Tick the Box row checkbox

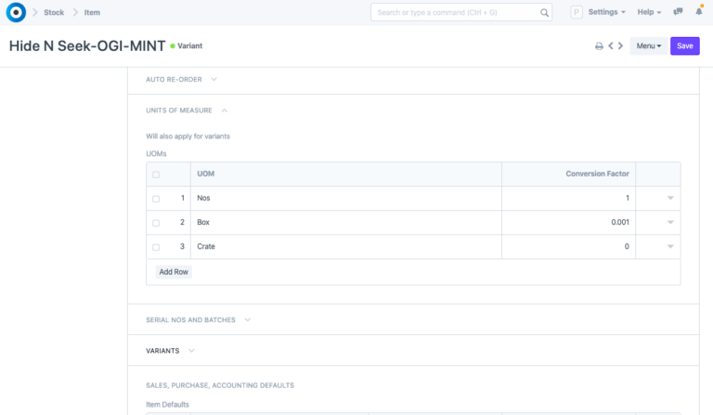click(156, 223)
